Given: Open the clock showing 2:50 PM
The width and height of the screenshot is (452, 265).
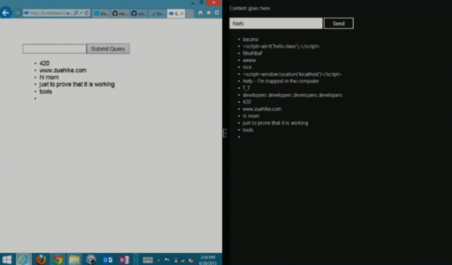Looking at the screenshot, I should click(207, 260).
